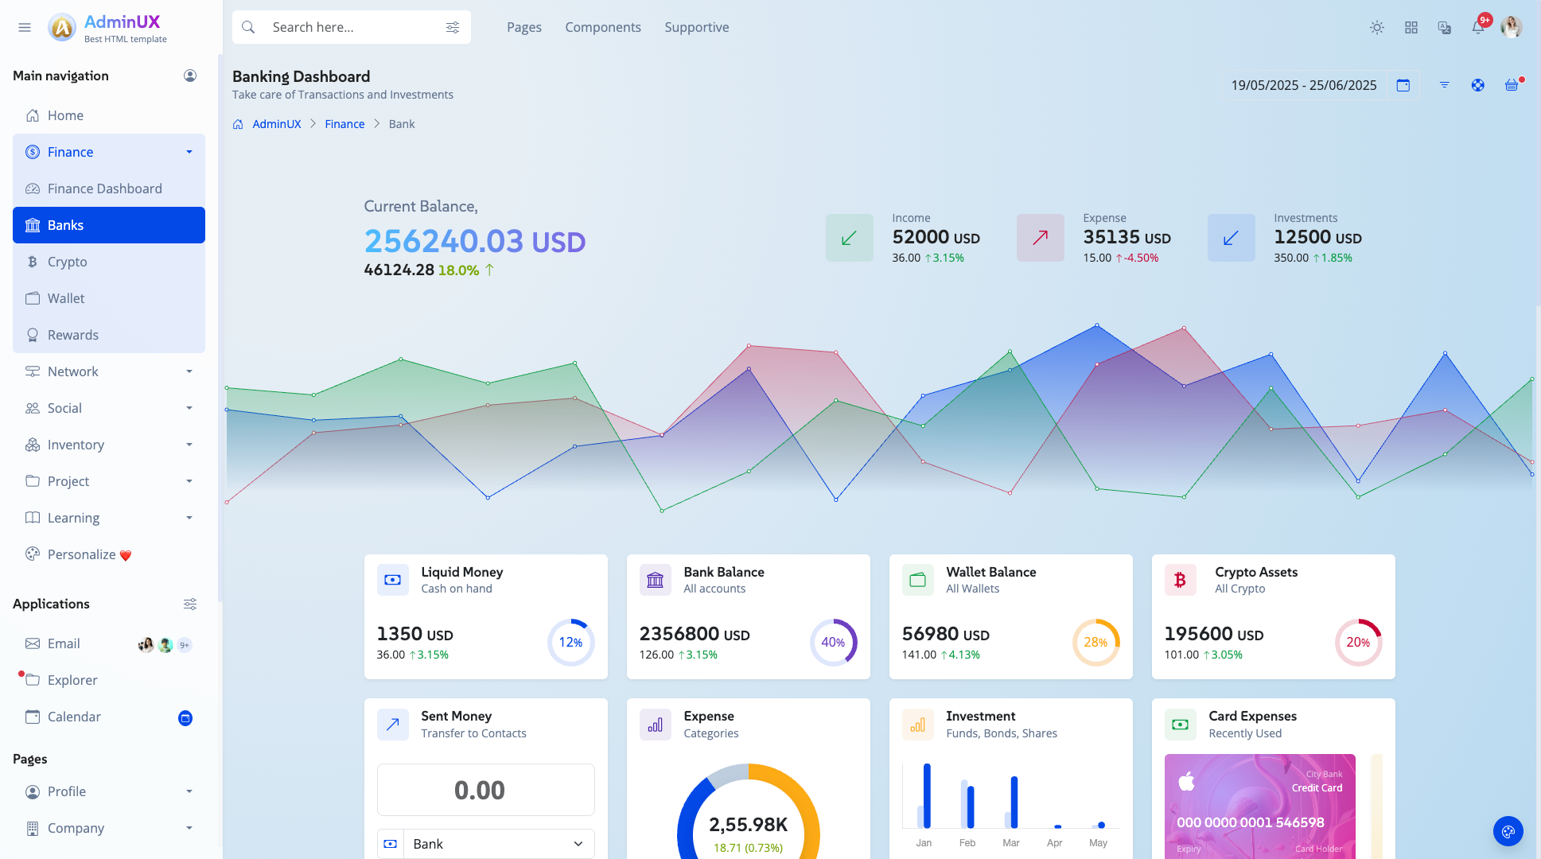The image size is (1541, 859).
Task: Click the Liquid Money 12% progress ring
Action: pyautogui.click(x=570, y=642)
